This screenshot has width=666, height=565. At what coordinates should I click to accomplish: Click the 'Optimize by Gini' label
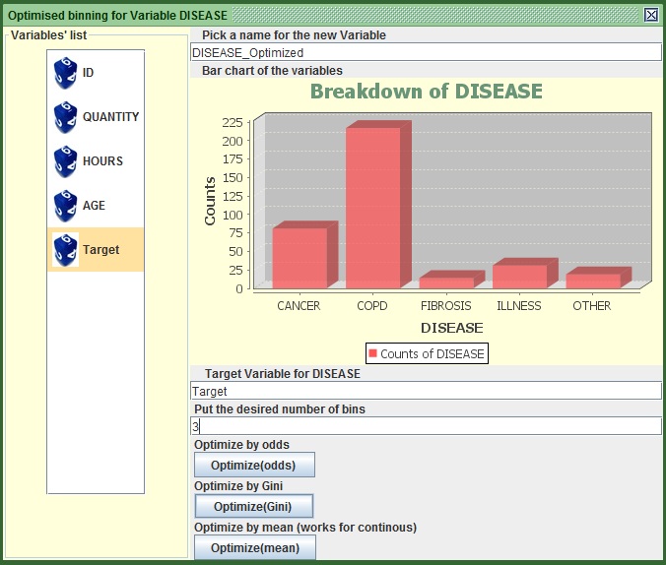tap(238, 485)
